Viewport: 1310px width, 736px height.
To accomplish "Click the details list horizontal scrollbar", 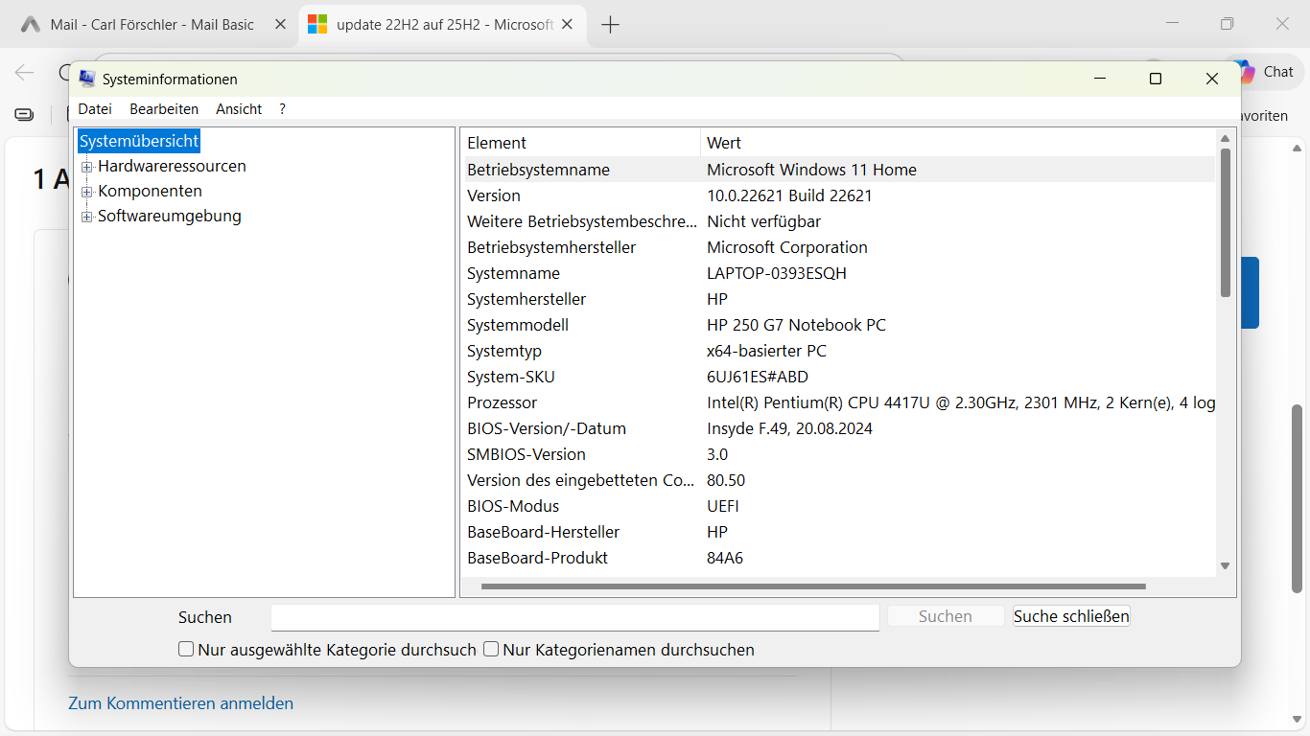I will 813,586.
